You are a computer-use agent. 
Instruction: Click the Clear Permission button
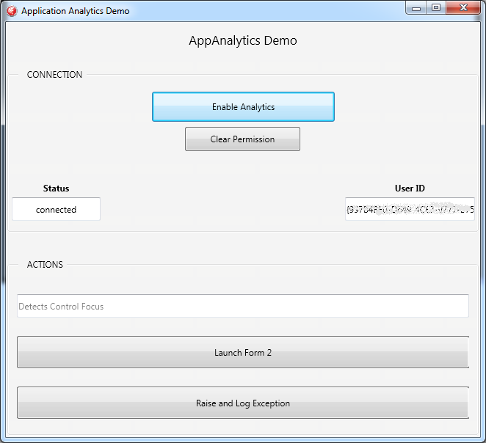(x=242, y=139)
